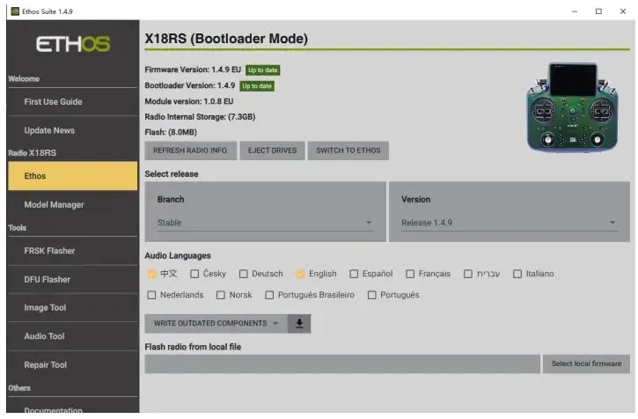638x419 pixels.
Task: Open Repair Tool
Action: pyautogui.click(x=72, y=365)
